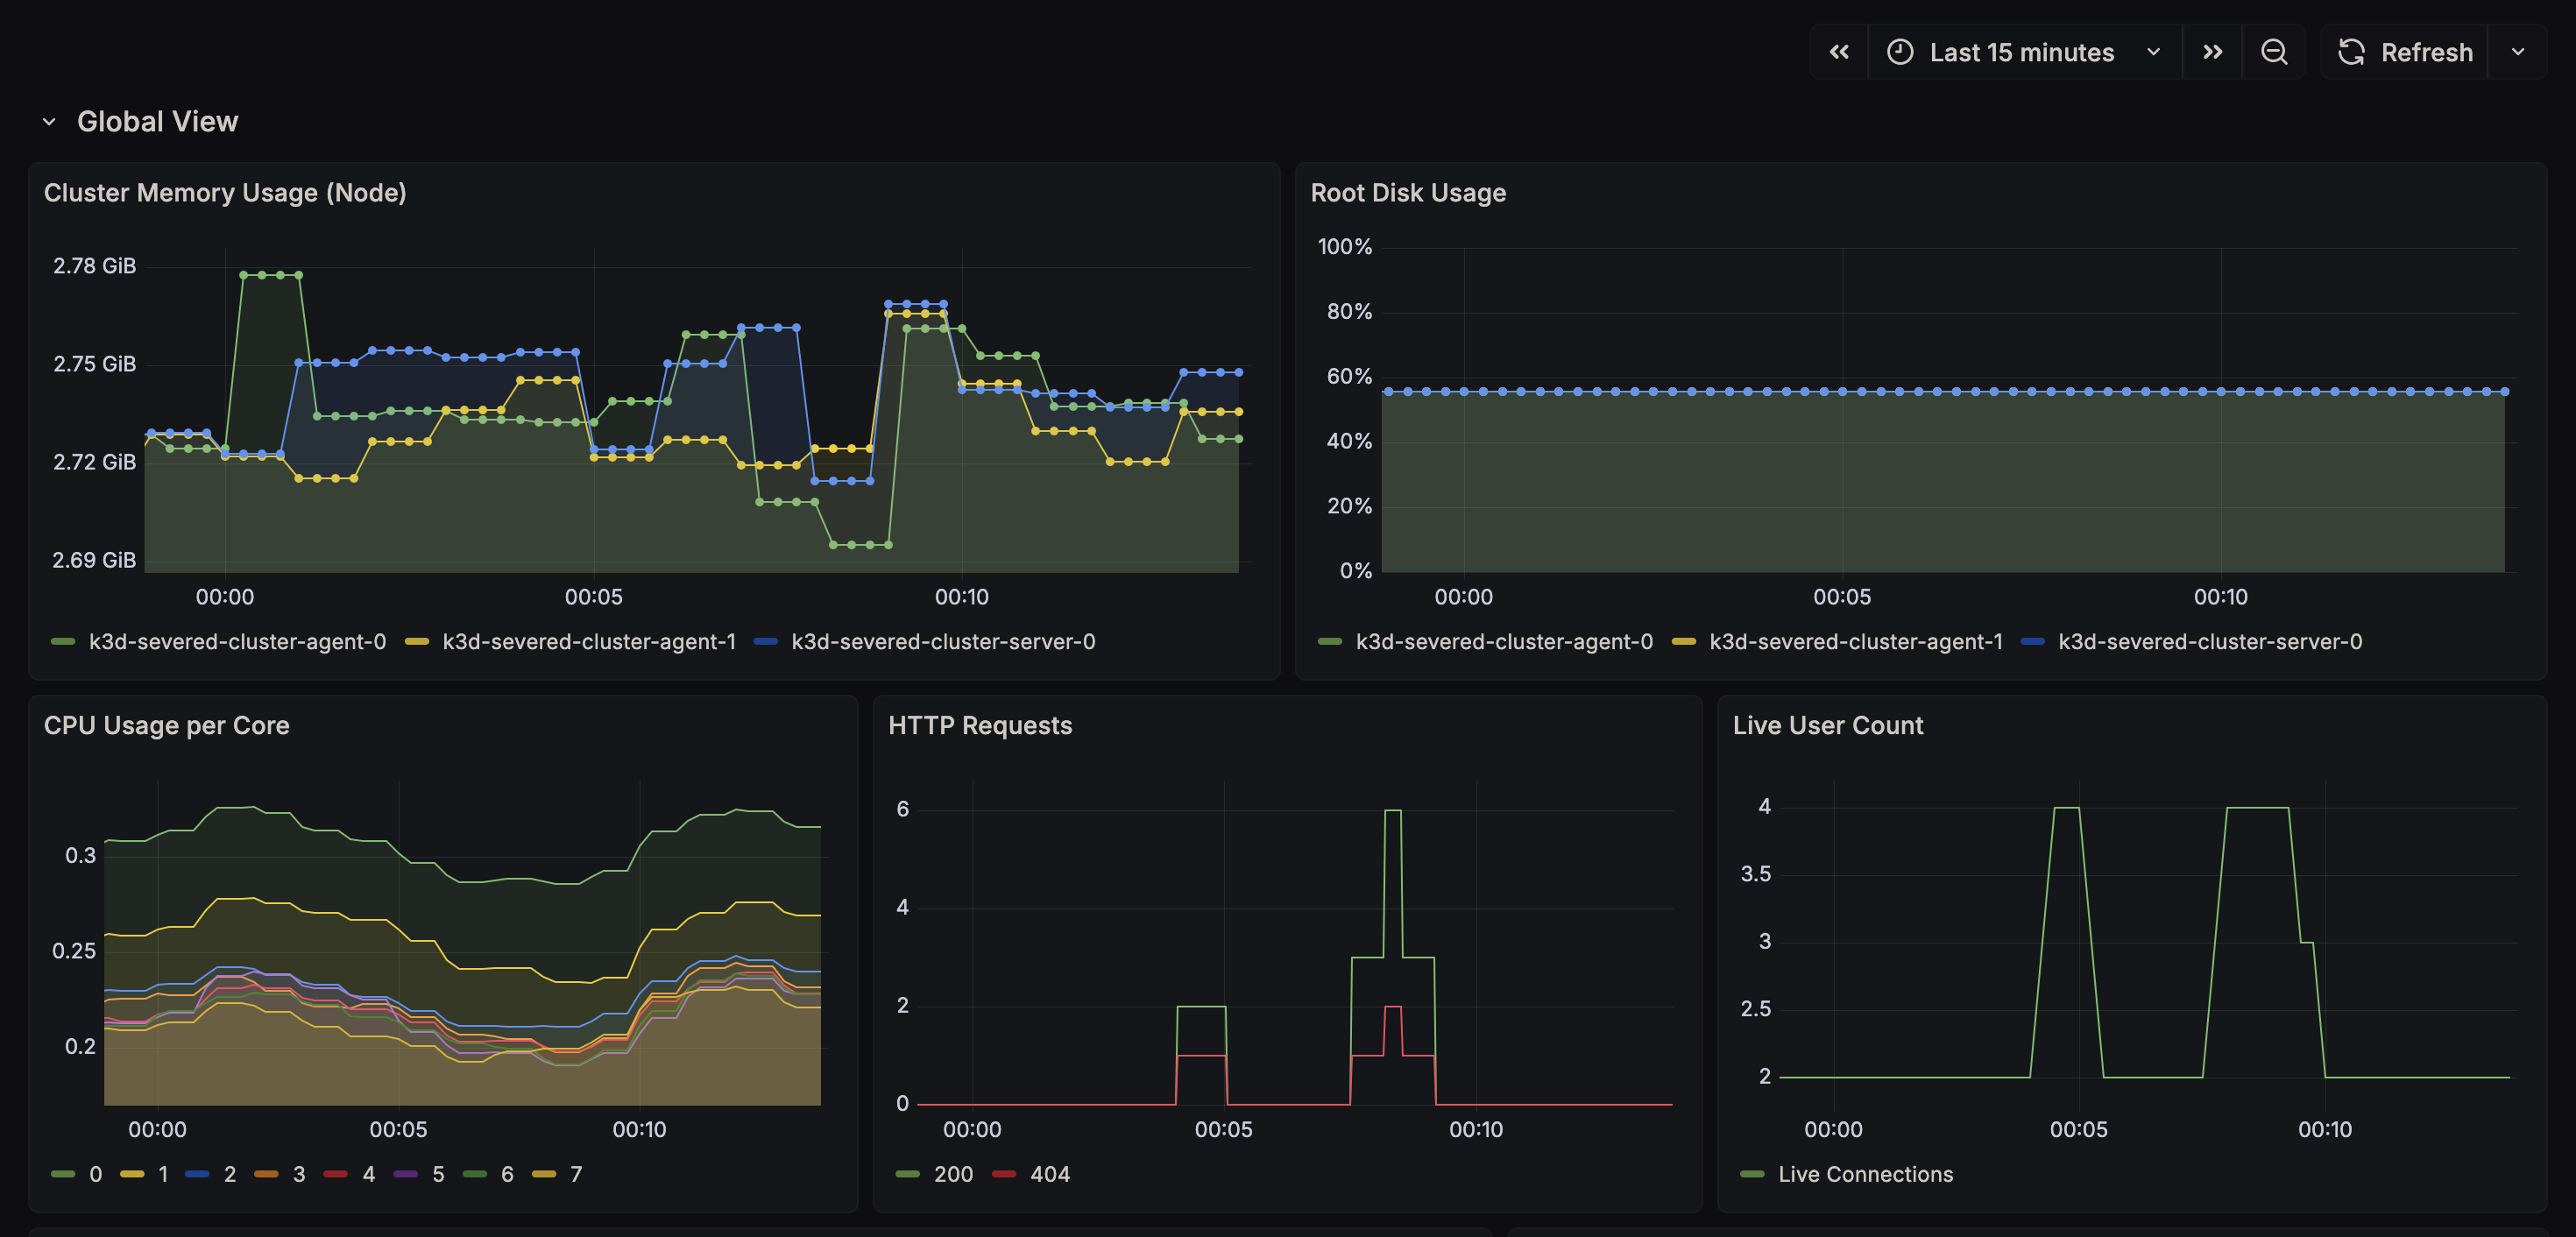Click the Live User Count panel title

coord(1827,726)
